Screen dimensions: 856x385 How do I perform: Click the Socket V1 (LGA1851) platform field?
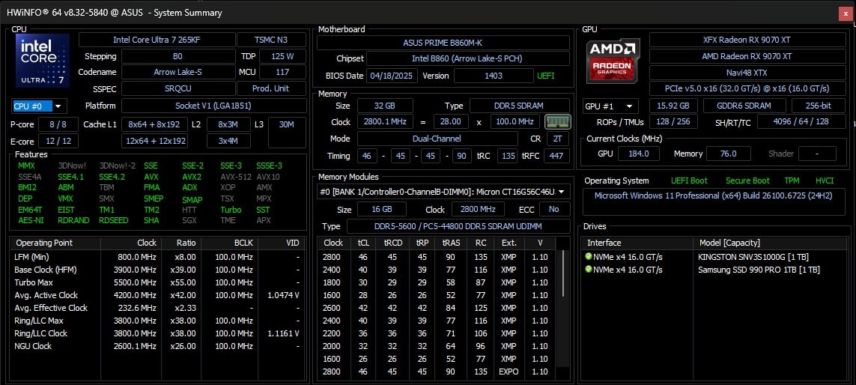[213, 106]
